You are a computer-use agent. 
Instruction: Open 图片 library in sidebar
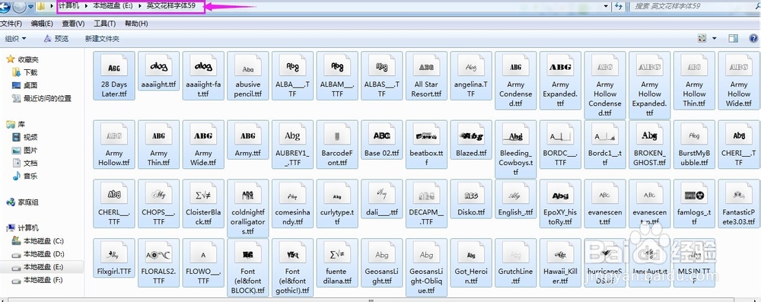(30, 151)
